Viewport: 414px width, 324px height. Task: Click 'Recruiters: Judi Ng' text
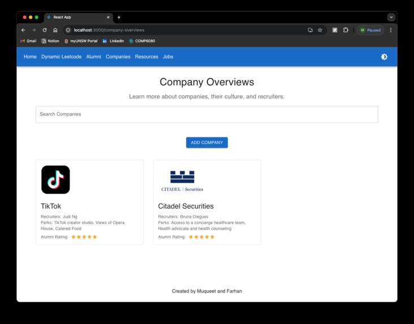tap(59, 217)
